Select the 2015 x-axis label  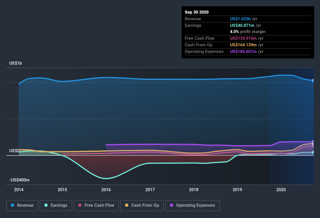pyautogui.click(x=62, y=190)
